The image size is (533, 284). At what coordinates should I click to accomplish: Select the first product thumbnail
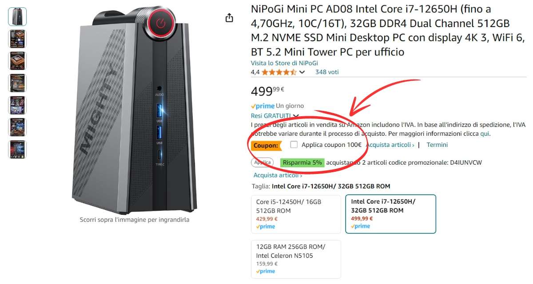click(17, 16)
